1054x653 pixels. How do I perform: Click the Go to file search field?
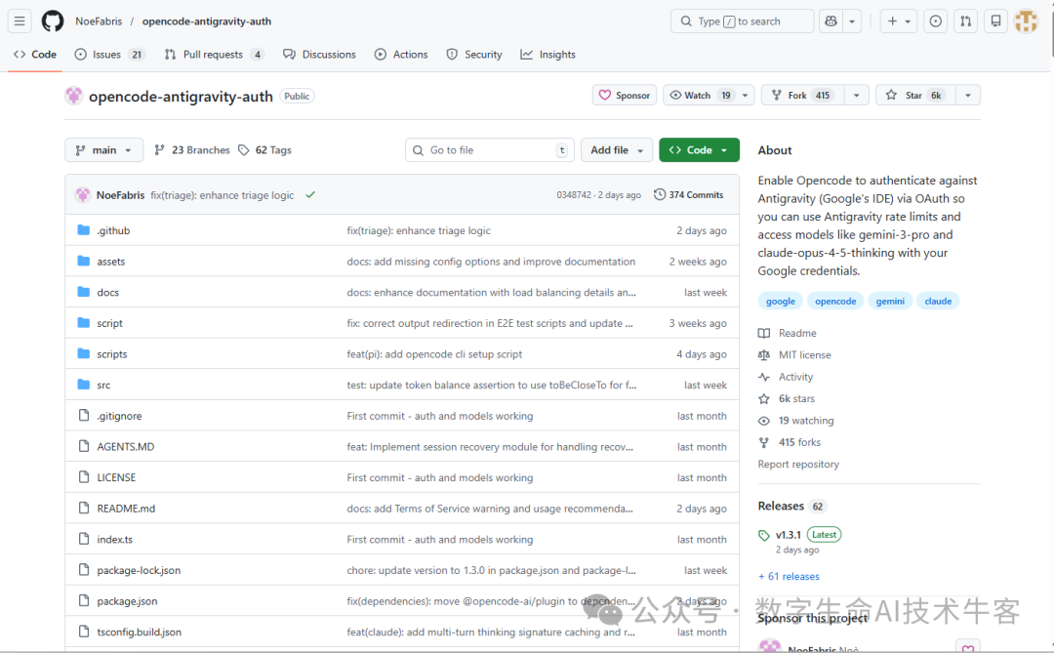[x=490, y=150]
